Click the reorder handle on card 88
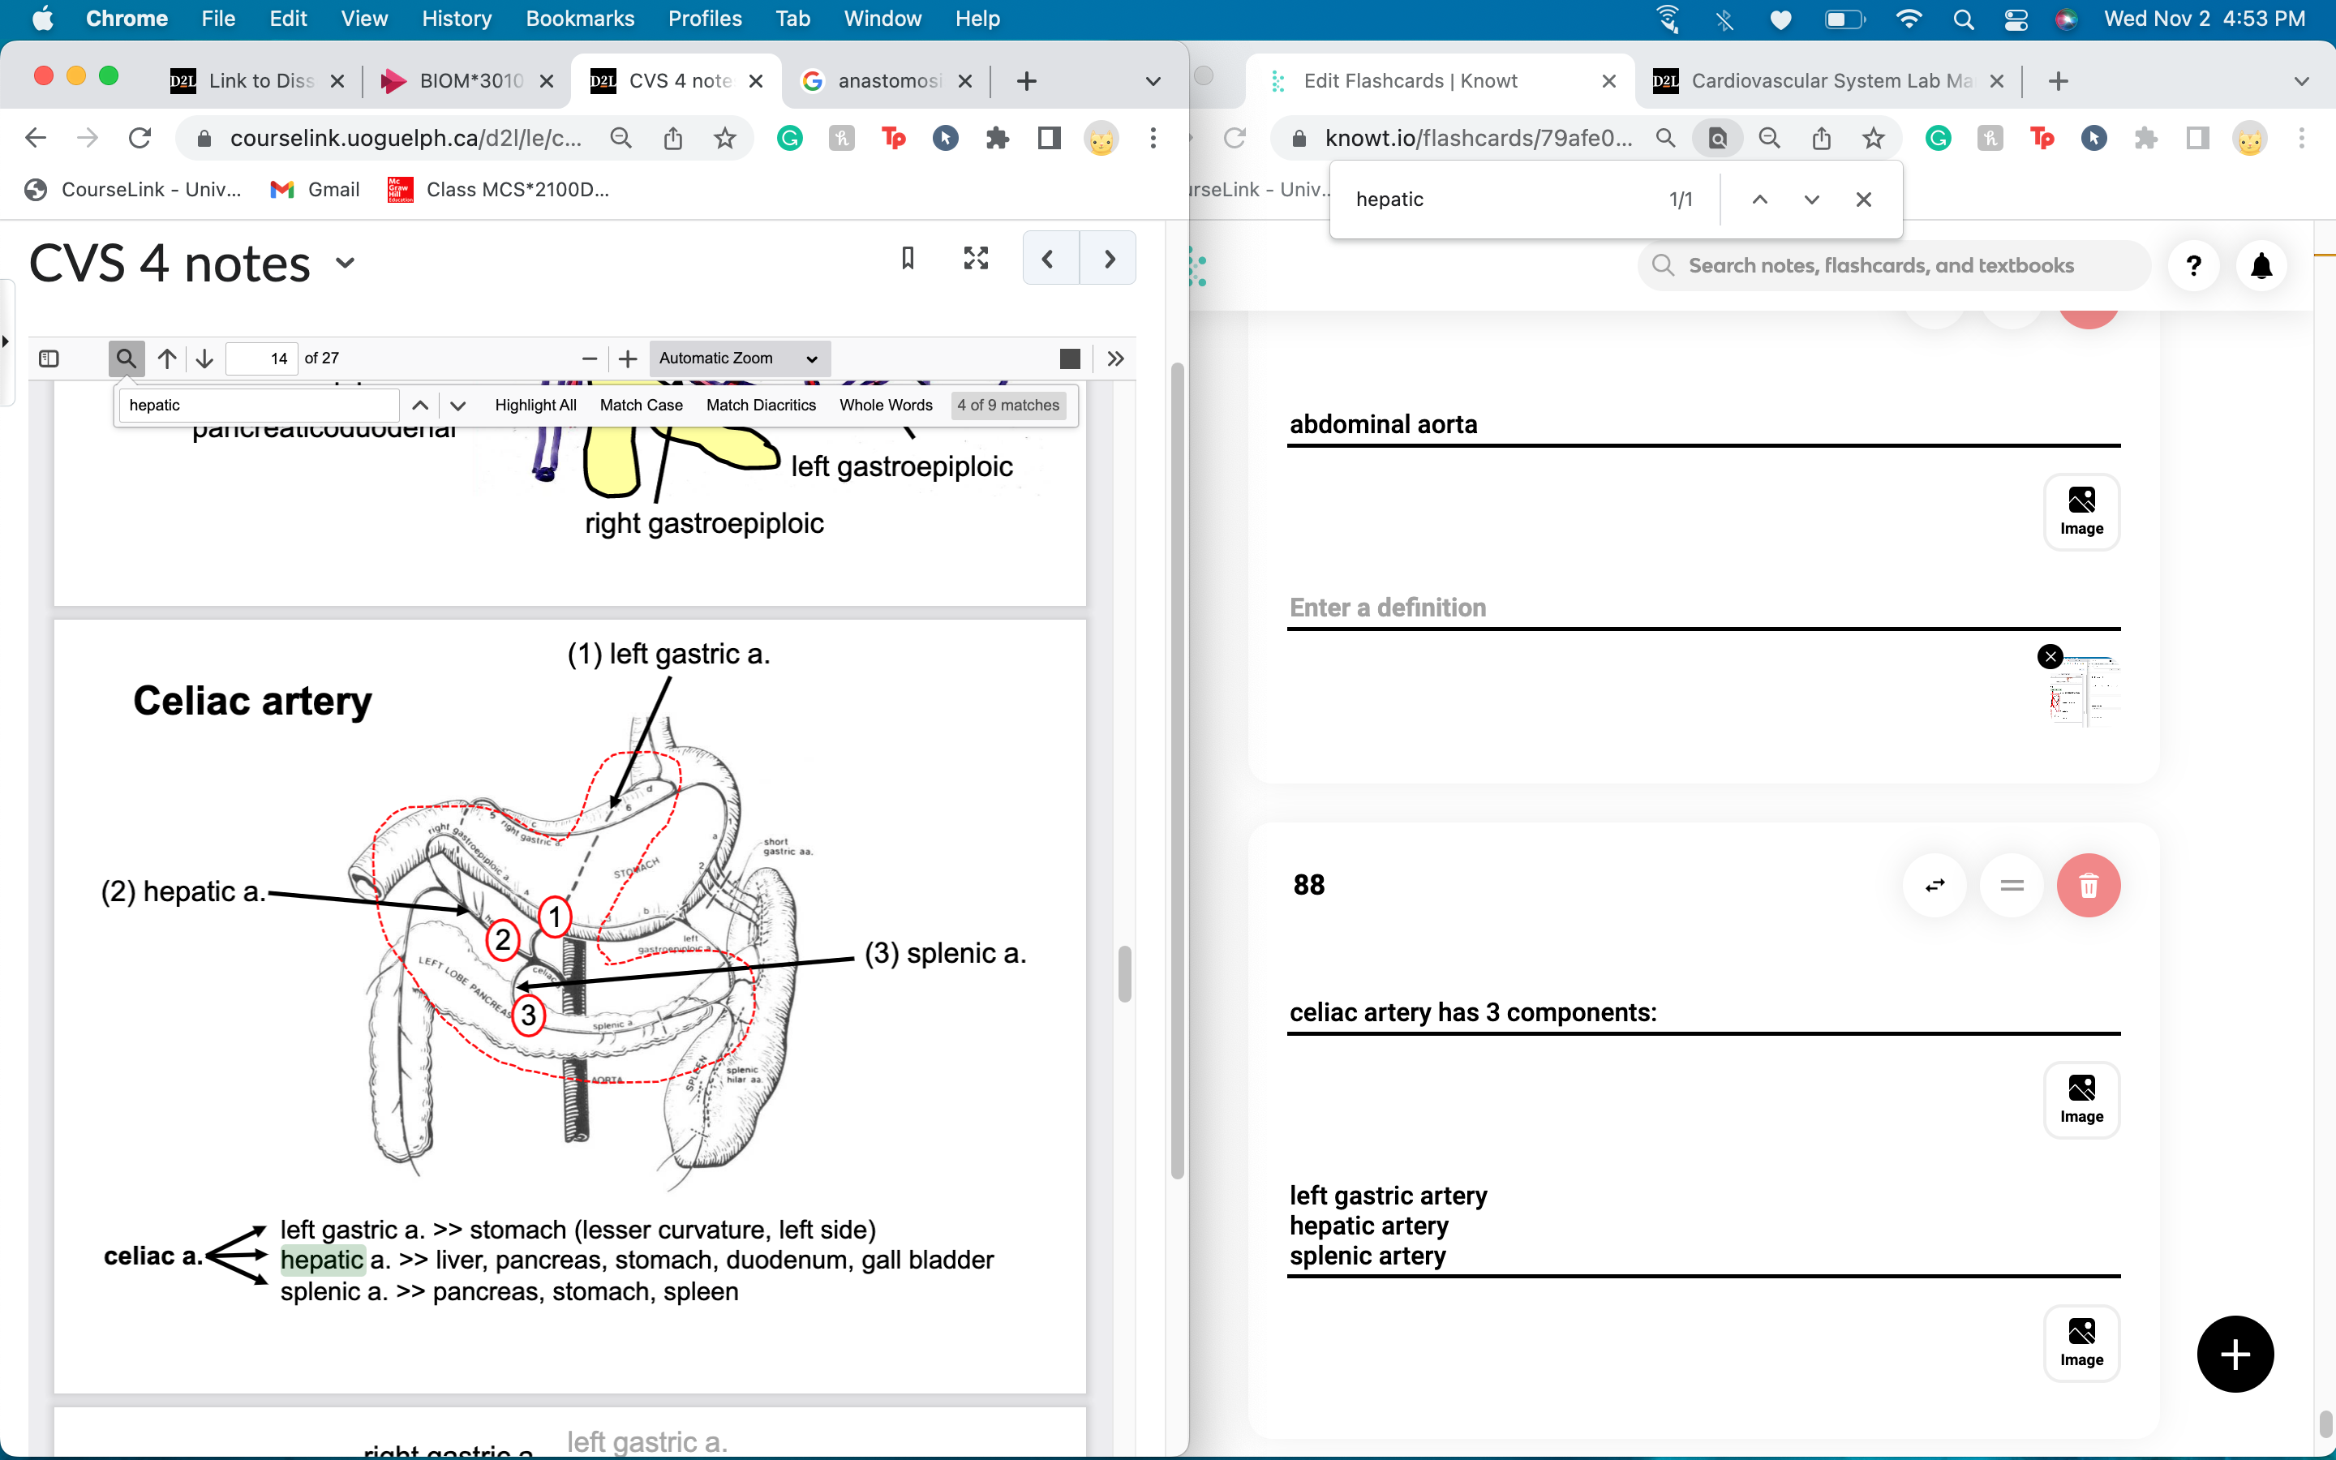 pos(2012,884)
